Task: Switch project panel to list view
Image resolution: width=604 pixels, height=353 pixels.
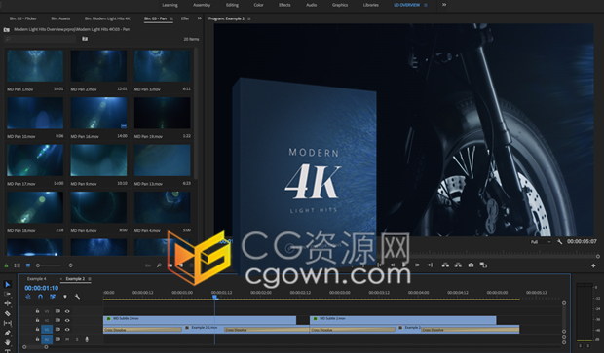Action: [x=18, y=265]
